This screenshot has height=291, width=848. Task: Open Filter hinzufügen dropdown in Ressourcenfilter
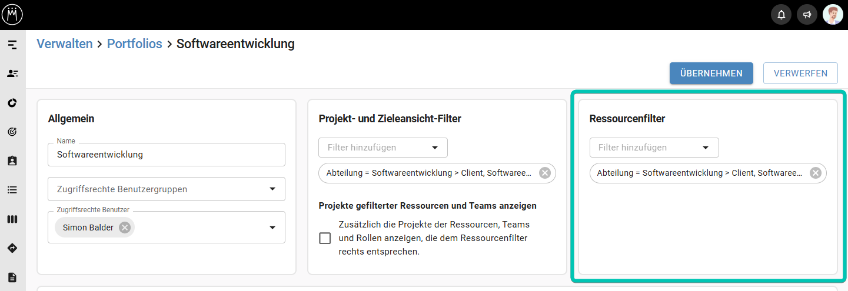(654, 148)
